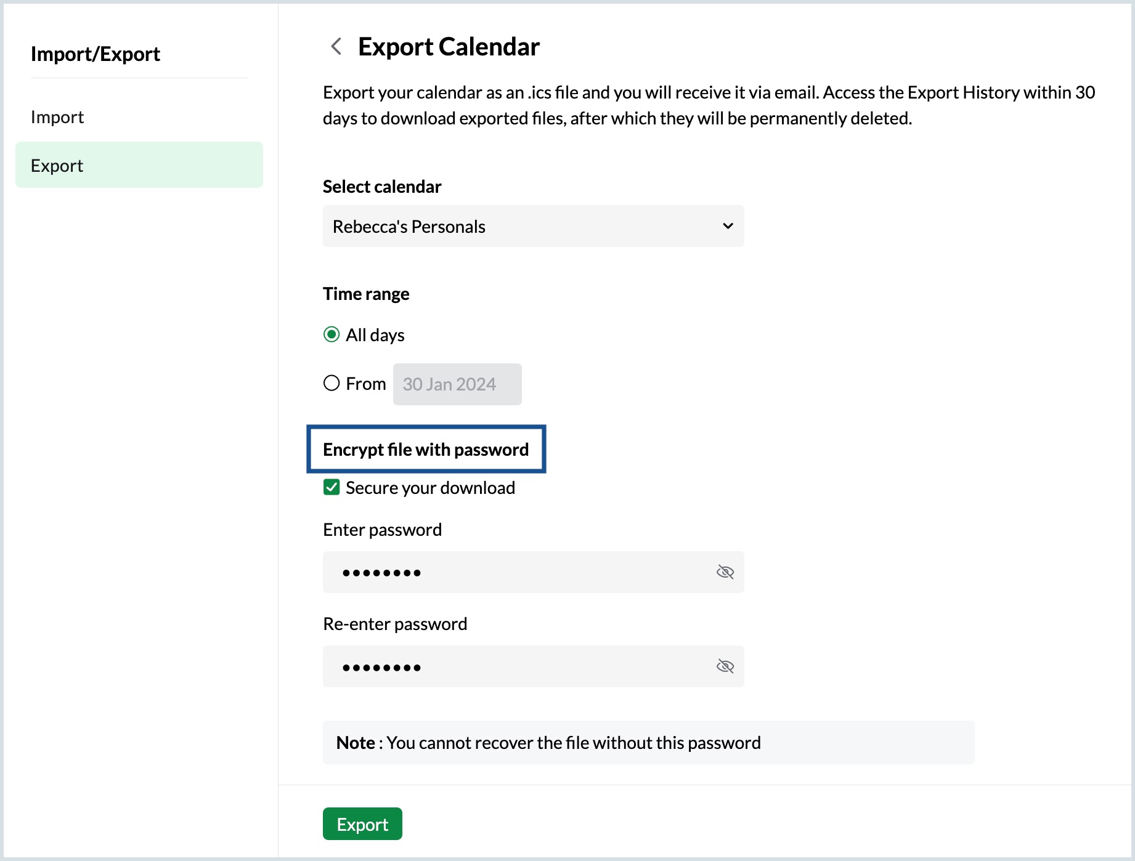
Task: Click the back arrow beside Export Calendar
Action: (x=336, y=46)
